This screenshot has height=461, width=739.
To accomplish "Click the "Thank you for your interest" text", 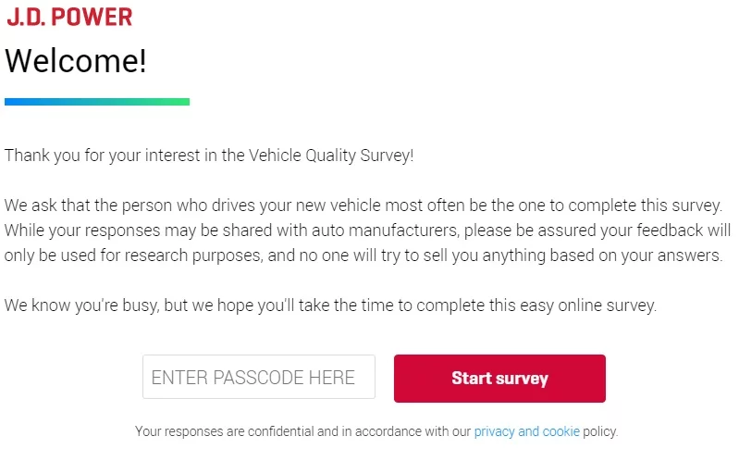I will [x=102, y=156].
